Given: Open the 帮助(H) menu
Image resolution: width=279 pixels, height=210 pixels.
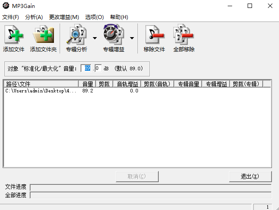Looking at the screenshot, I should [x=119, y=17].
